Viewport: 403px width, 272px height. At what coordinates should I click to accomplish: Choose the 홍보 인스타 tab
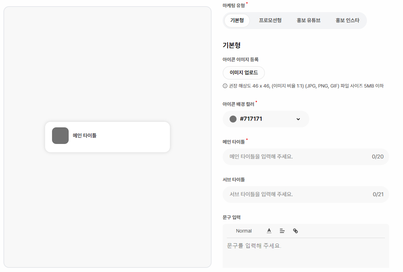coord(347,20)
